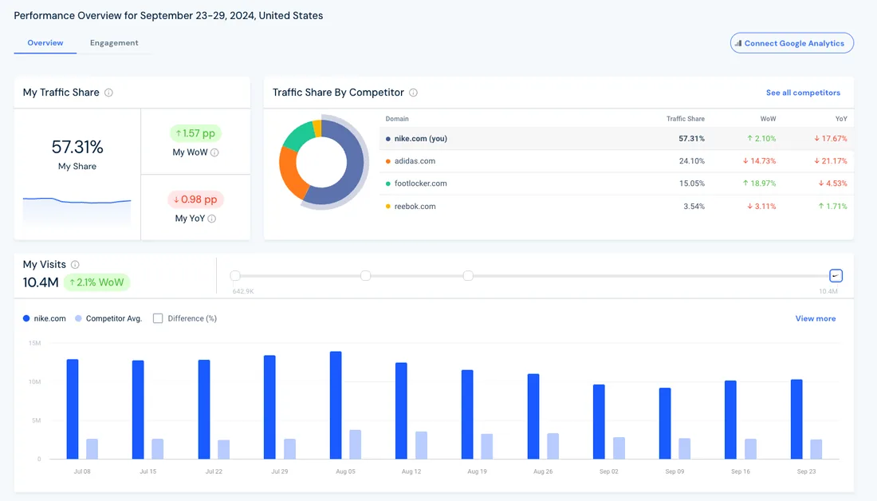The width and height of the screenshot is (877, 501).
Task: Click the nike.com bar for Aug 05
Action: point(336,405)
